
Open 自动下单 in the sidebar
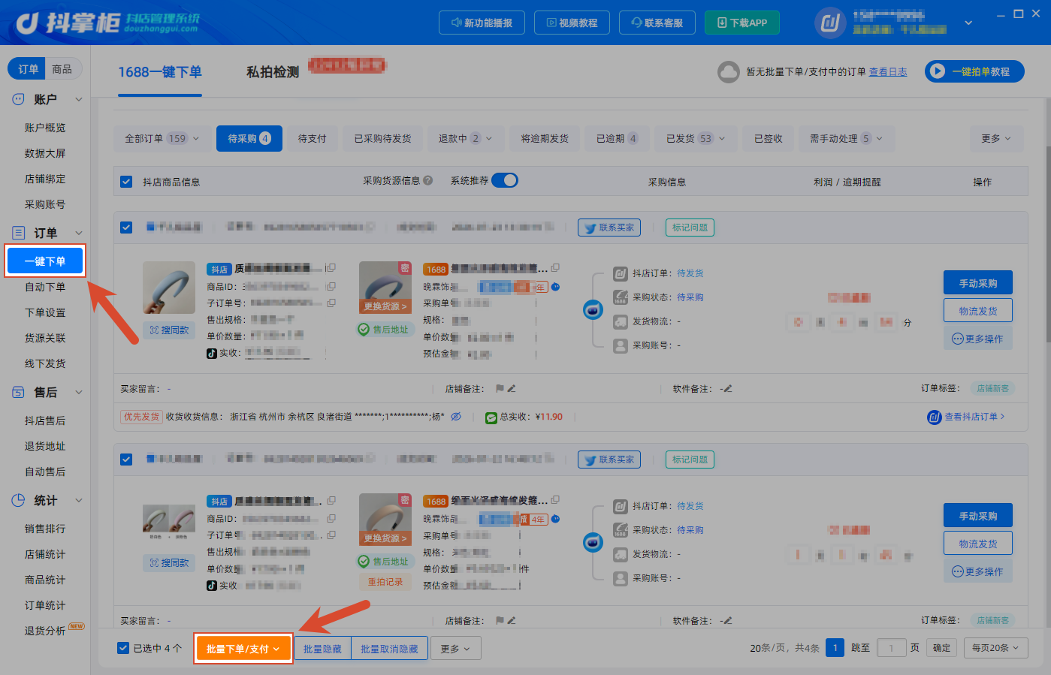coord(45,287)
